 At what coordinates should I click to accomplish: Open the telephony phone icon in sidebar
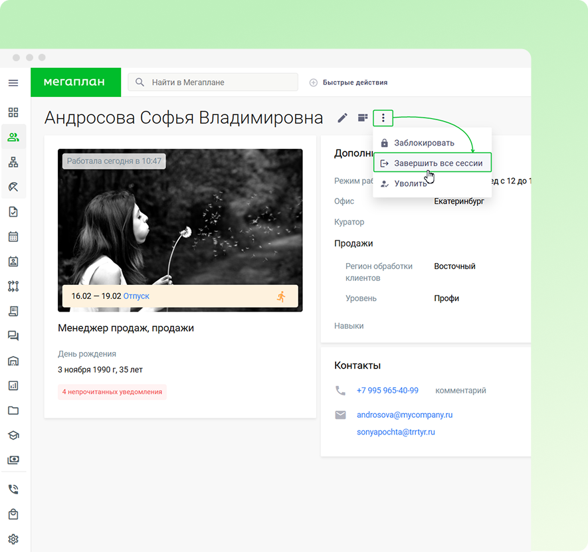[x=13, y=489]
